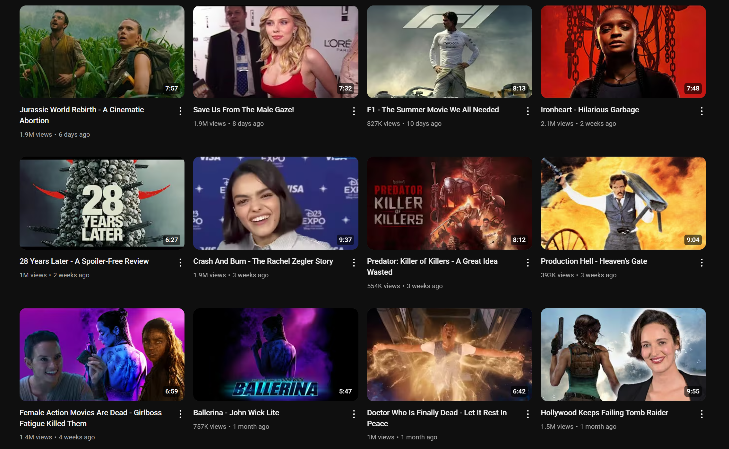729x449 pixels.
Task: Open kebab menu for Ballerina John Wick Lite
Action: point(354,414)
